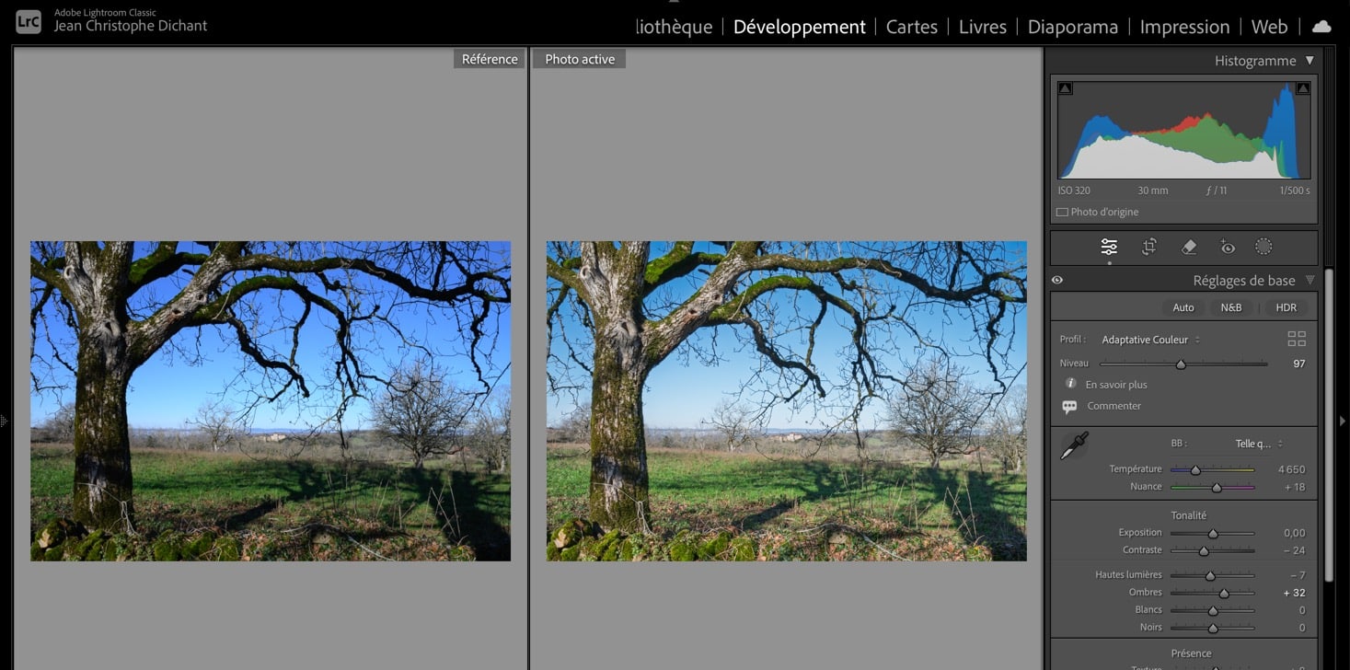Screen dimensions: 1350x670
Task: Click the active photo on the right
Action: pos(787,401)
